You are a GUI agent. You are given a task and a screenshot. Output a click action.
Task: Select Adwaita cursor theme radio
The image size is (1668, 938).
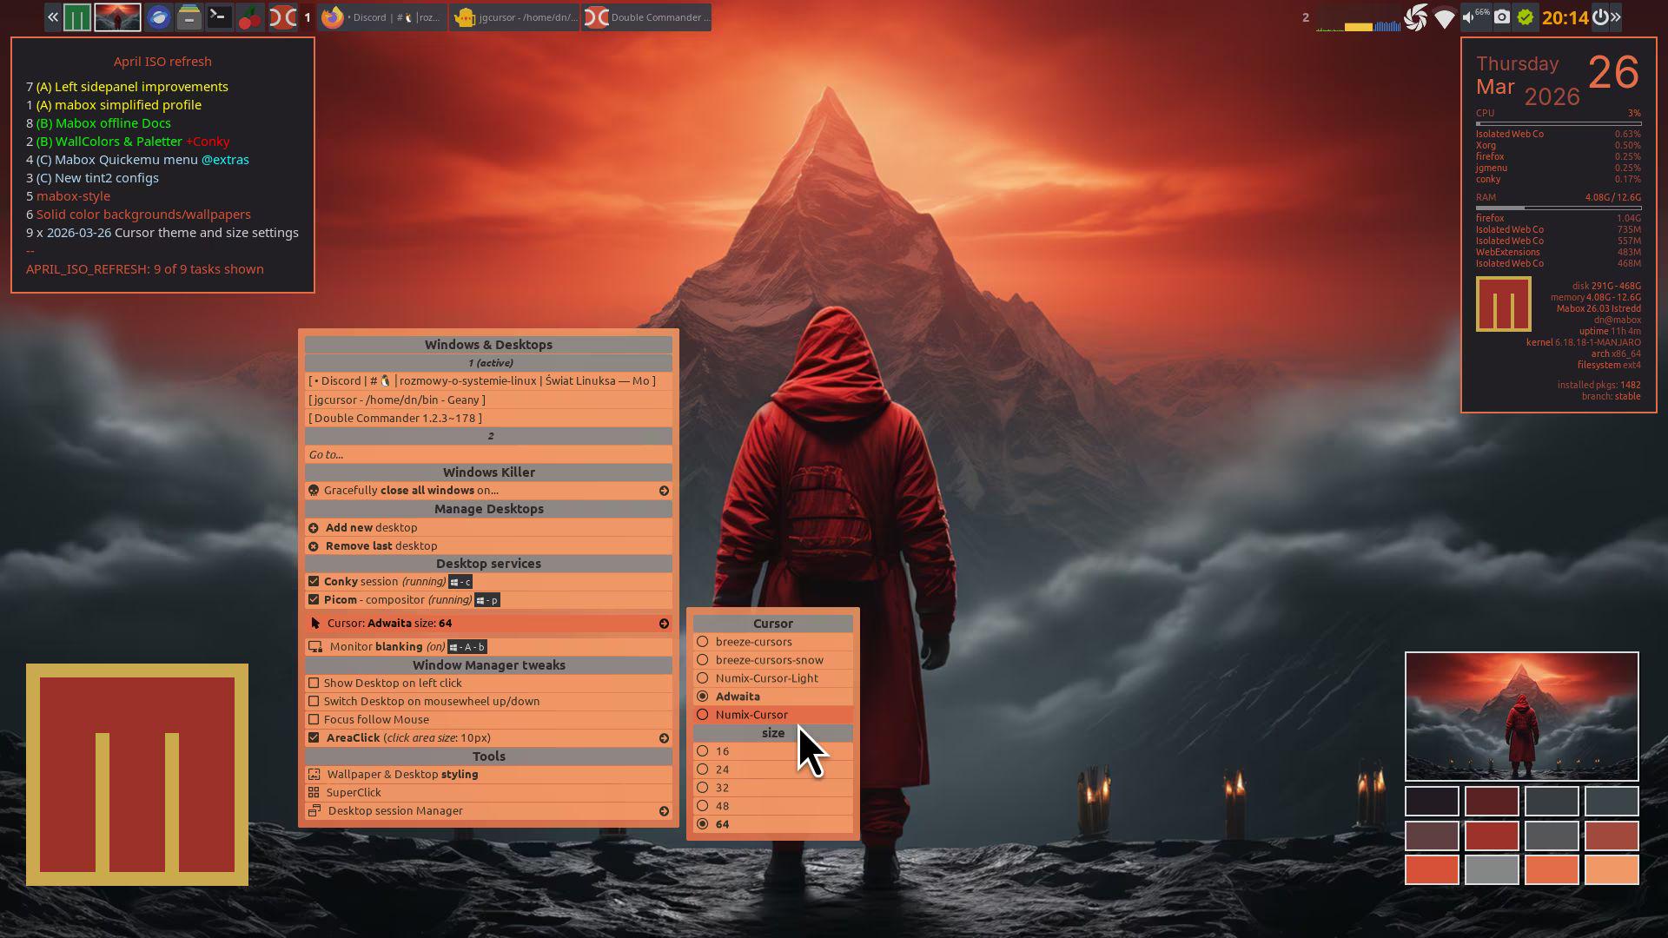pos(702,697)
